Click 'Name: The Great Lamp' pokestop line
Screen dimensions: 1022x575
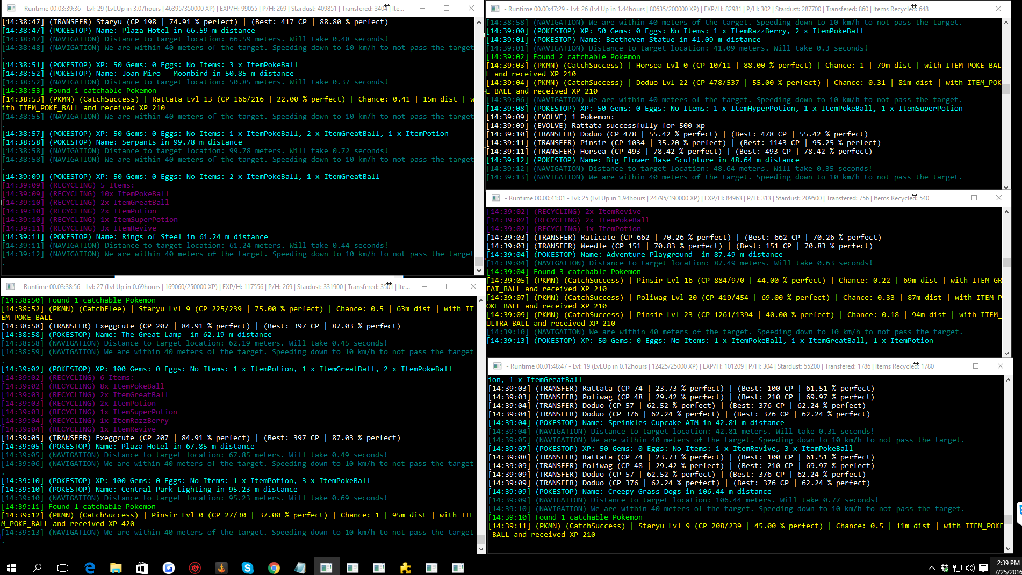(x=136, y=335)
